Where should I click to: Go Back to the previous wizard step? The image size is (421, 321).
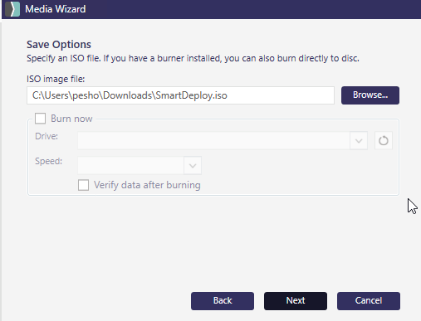tap(223, 301)
